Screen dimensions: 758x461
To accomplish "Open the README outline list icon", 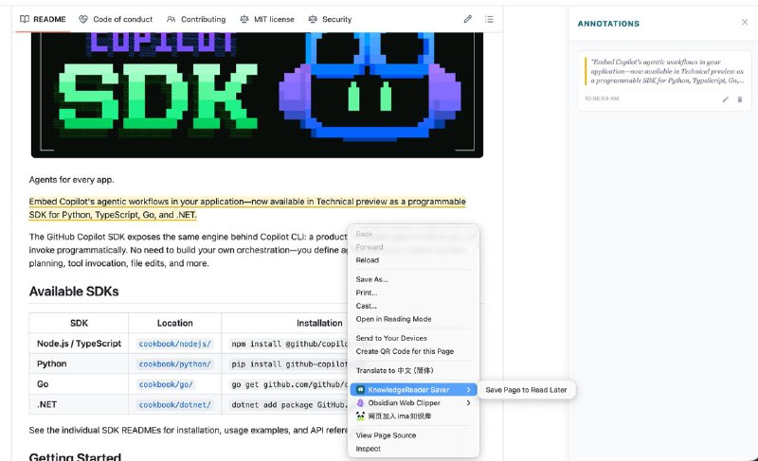I will click(x=489, y=19).
